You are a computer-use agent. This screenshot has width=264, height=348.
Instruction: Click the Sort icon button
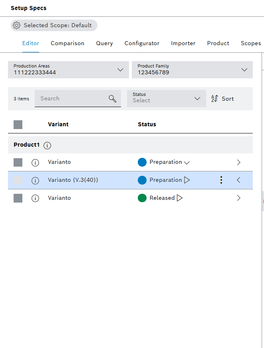point(215,98)
